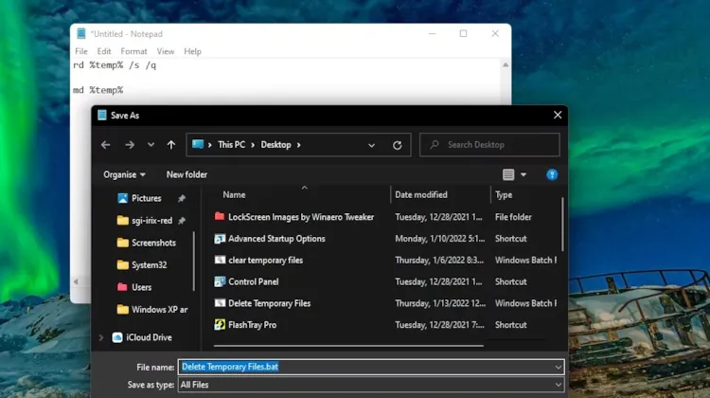Image resolution: width=710 pixels, height=398 pixels.
Task: Select Pictures folder in the navigation pane
Action: point(146,198)
